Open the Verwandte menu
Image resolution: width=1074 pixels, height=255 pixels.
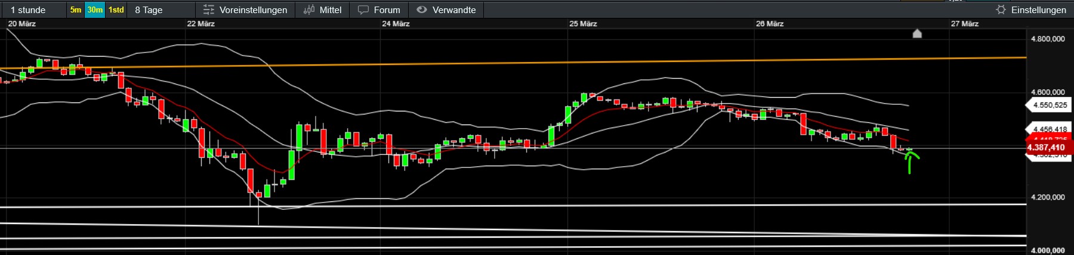pos(453,10)
